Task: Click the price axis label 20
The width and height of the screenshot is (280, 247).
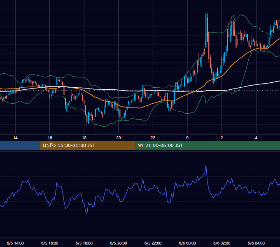Action: (119, 138)
